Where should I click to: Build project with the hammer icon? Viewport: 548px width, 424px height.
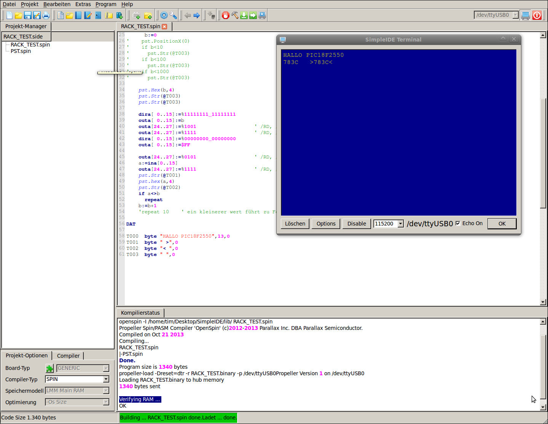tap(235, 15)
